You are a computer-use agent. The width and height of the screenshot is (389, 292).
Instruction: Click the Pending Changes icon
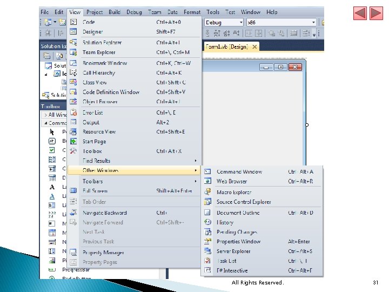207,231
